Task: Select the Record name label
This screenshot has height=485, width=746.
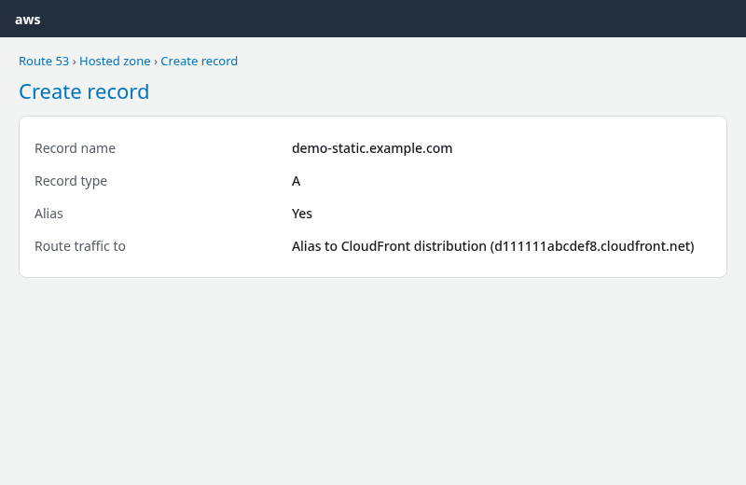Action: point(75,148)
